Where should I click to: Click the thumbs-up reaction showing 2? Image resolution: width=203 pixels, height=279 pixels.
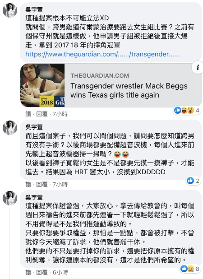[x=193, y=181]
